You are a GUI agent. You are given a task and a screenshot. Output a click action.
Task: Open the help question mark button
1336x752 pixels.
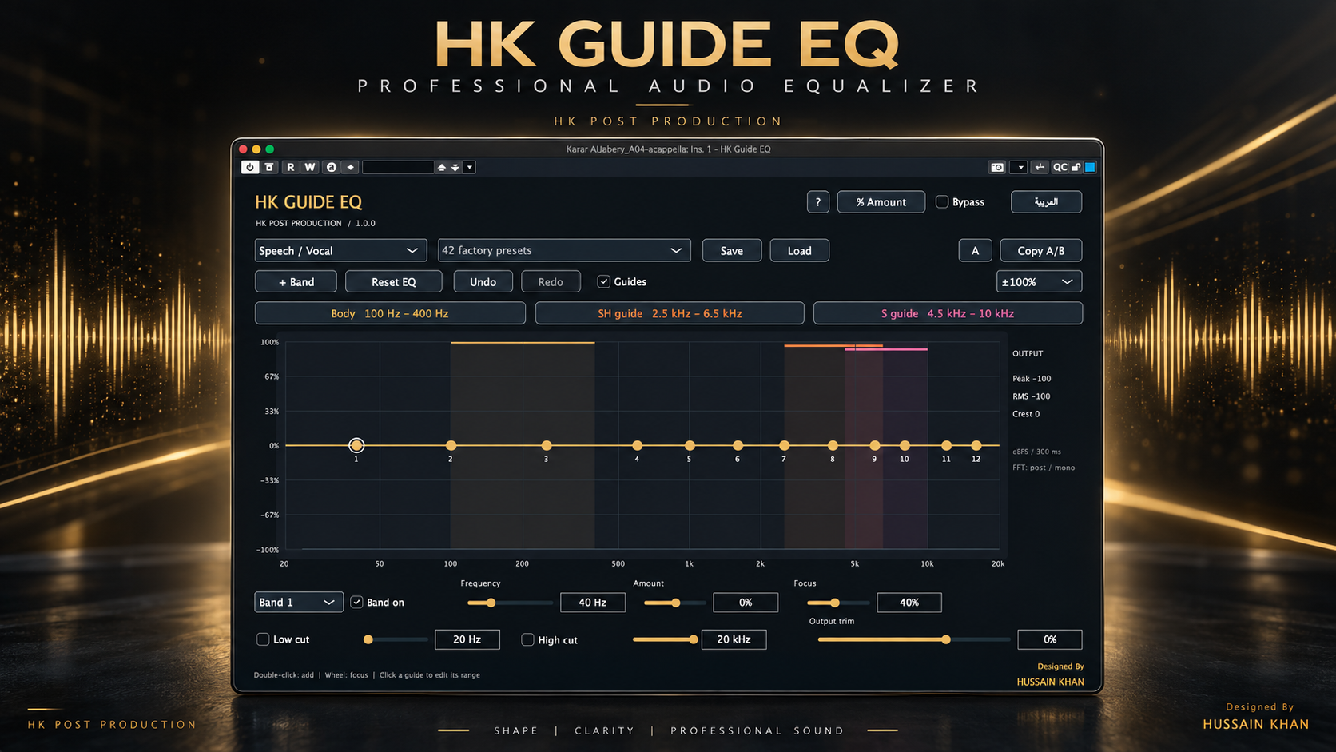(818, 202)
